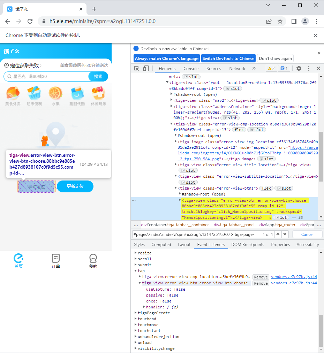Toggle browser side panel
The height and width of the screenshot is (353, 324).
tap(294, 21)
